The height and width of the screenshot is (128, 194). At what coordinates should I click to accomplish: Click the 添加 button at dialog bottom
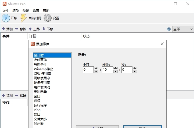(97, 127)
